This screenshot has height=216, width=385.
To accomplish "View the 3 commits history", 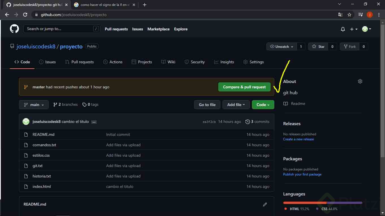I will (x=257, y=121).
